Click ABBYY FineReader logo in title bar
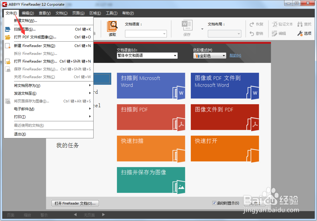This screenshot has width=317, height=221. coord(5,4)
